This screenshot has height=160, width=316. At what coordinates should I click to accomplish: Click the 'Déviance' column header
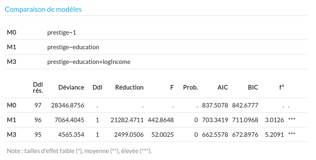[x=71, y=88]
